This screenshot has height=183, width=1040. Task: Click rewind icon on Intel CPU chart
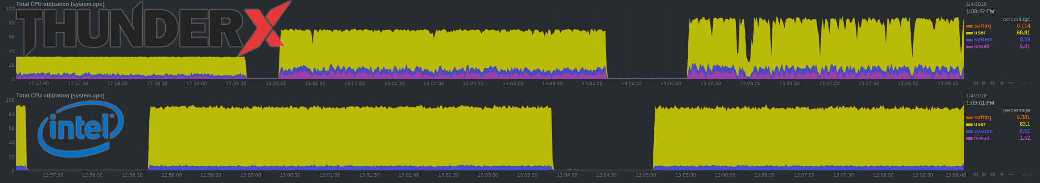976,175
